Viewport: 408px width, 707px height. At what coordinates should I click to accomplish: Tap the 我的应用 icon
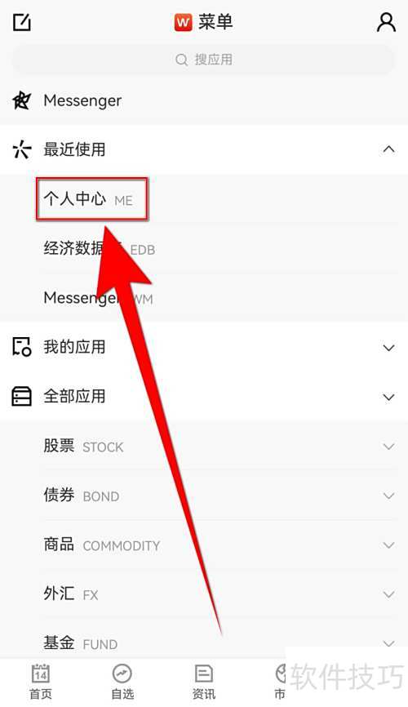click(x=22, y=347)
